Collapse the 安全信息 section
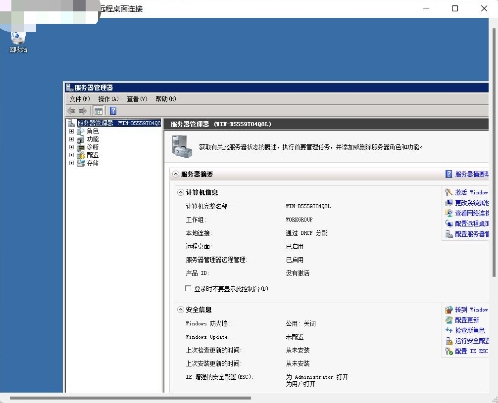This screenshot has height=403, width=498. pos(180,310)
